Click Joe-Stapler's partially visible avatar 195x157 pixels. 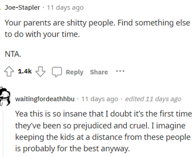click(x=1, y=9)
